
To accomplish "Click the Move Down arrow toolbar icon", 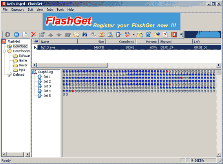I will pyautogui.click(x=59, y=35).
